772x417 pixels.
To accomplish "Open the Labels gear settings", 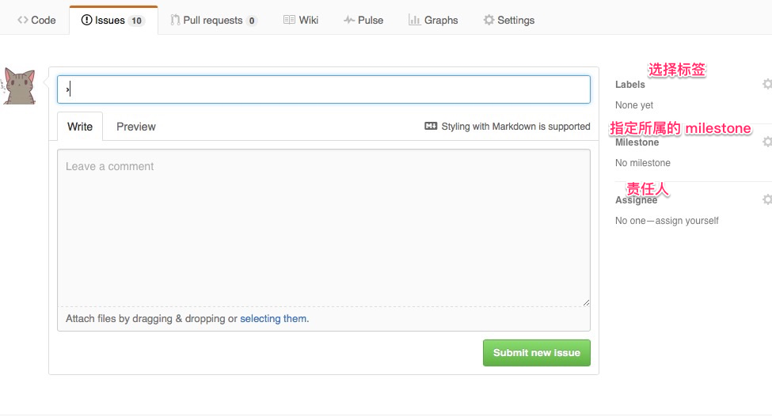I will [766, 84].
